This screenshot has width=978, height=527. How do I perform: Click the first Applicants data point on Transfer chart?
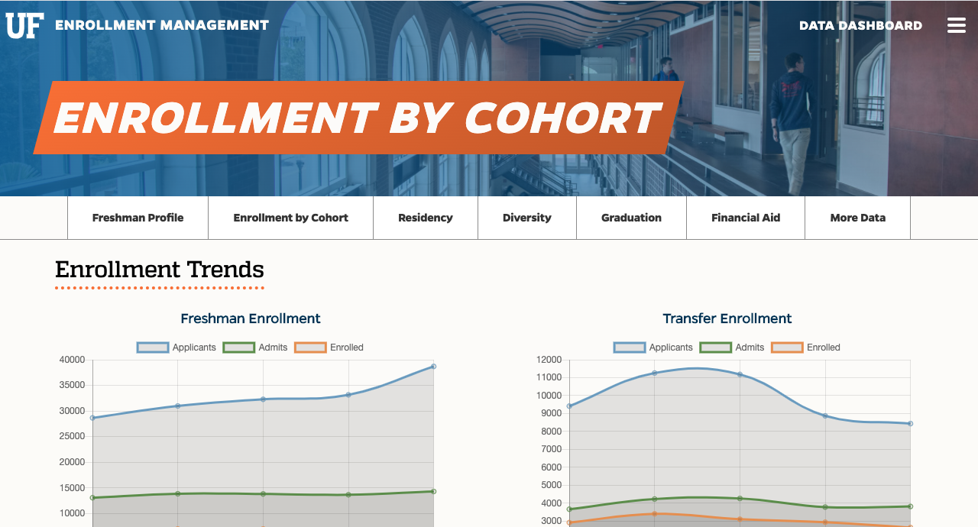pos(569,406)
